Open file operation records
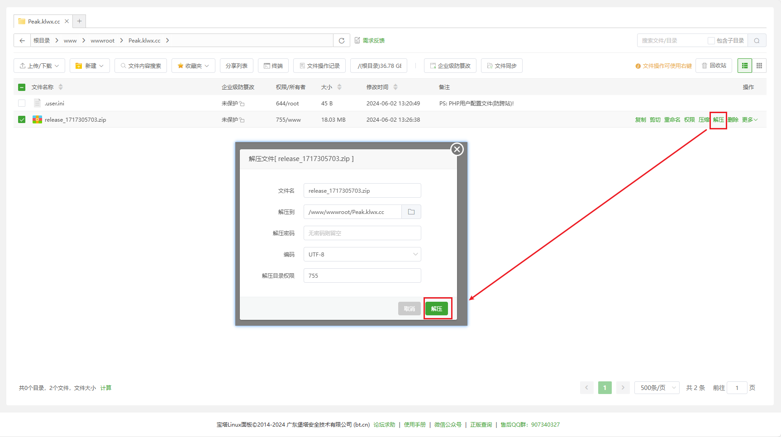 319,66
